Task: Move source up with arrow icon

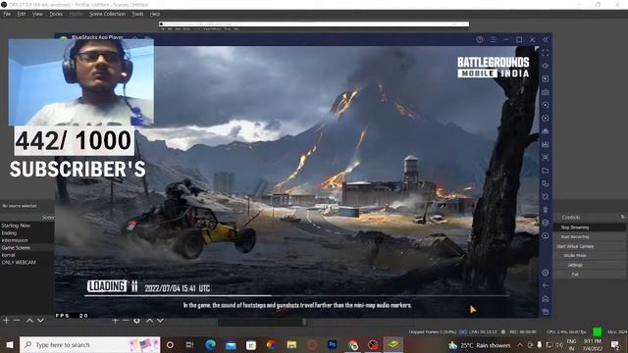Action: coord(149,321)
